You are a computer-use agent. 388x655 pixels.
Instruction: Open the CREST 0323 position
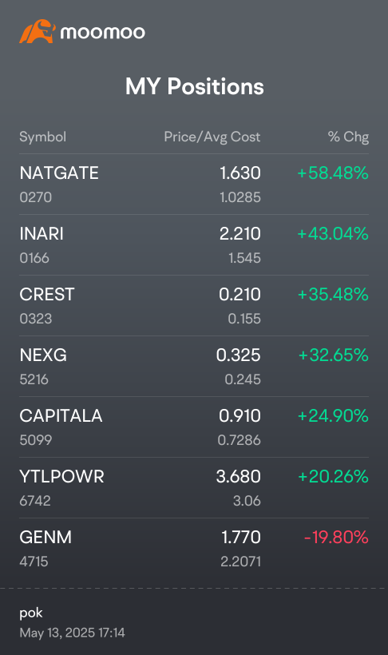(194, 306)
